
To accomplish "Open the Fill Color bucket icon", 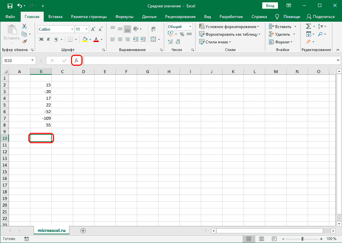I will (x=85, y=39).
